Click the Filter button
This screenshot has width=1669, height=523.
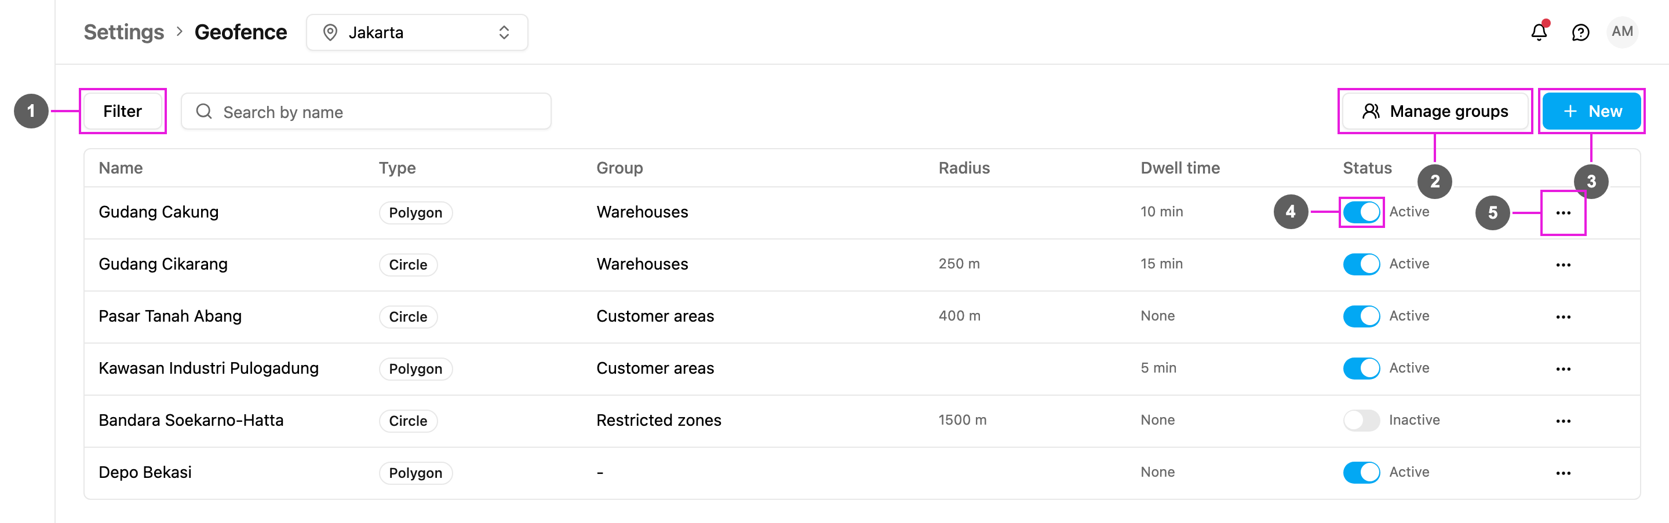(122, 111)
